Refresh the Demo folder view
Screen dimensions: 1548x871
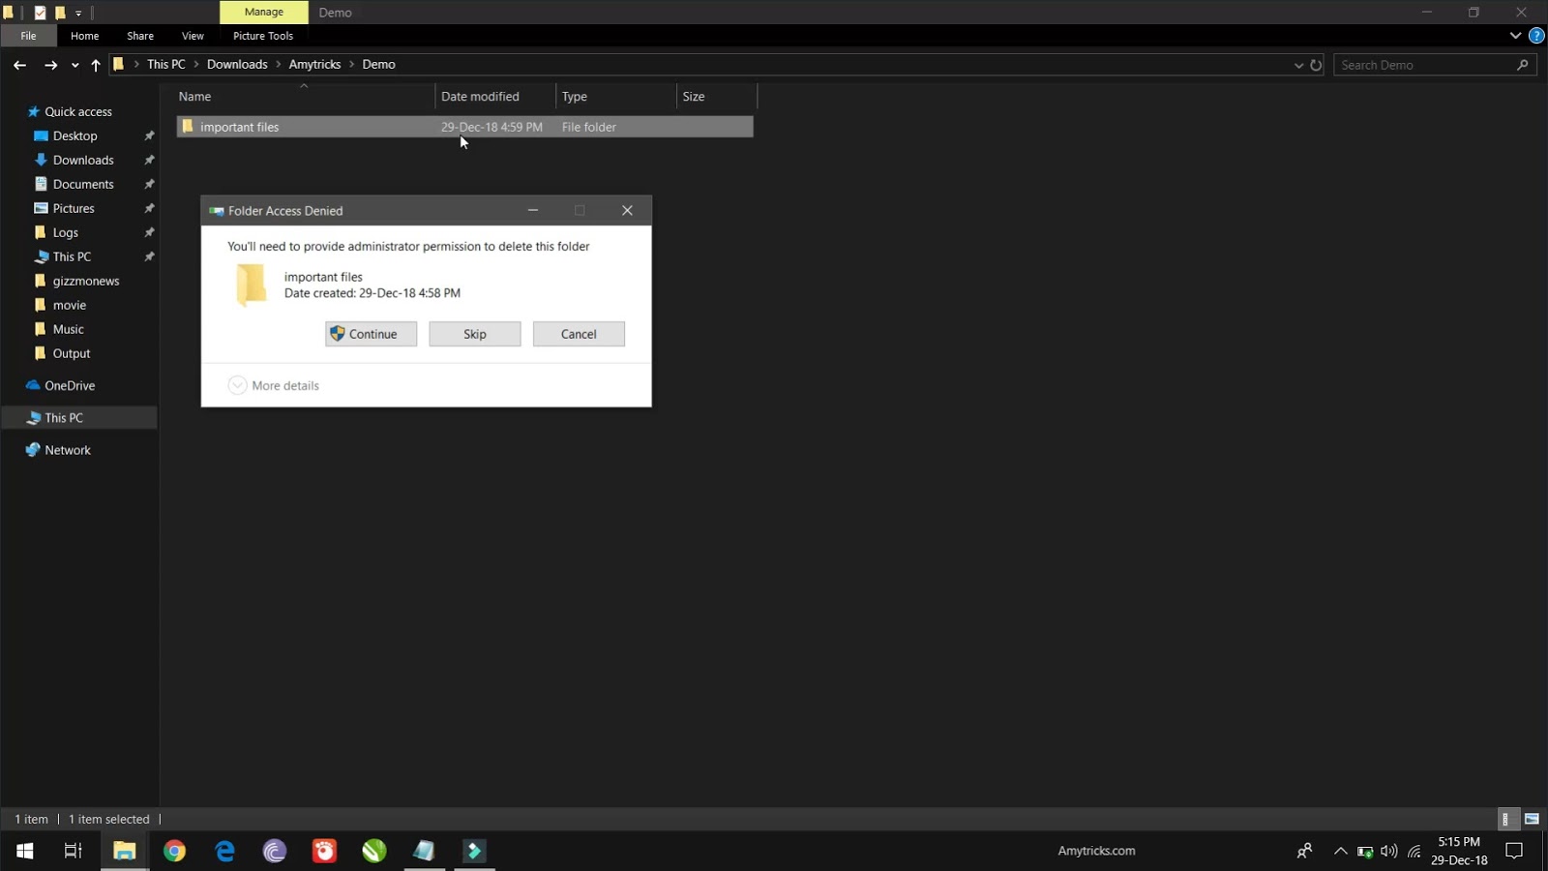click(1316, 65)
